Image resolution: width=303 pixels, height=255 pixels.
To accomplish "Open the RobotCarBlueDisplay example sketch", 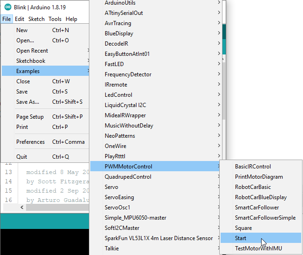I will (261, 197).
